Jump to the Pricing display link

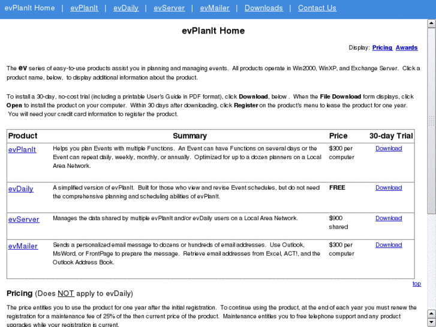click(382, 47)
